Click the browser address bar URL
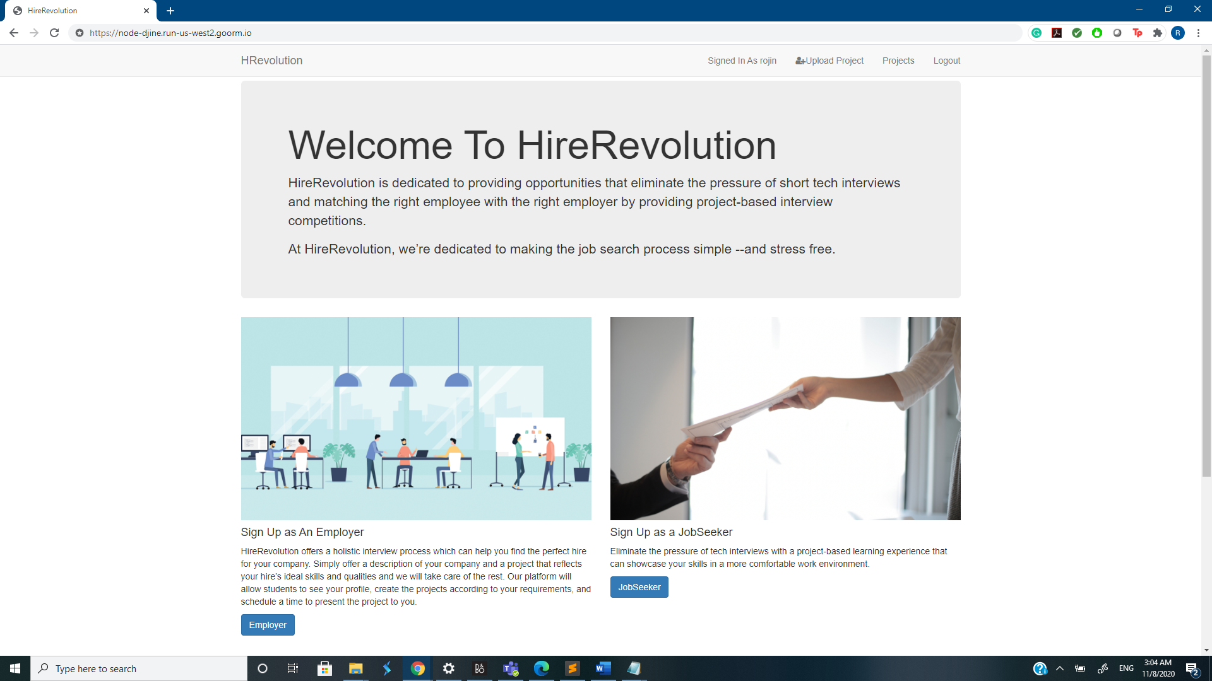1212x681 pixels. click(x=170, y=33)
